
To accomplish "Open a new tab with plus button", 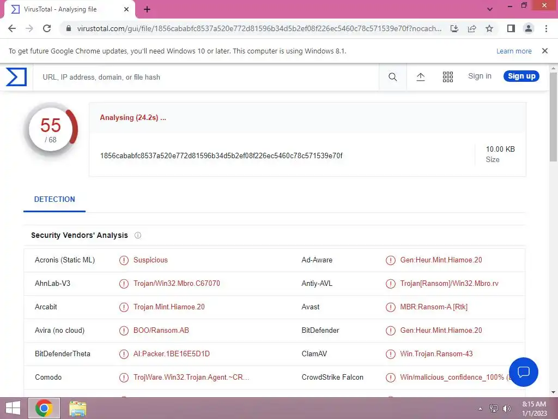I will pyautogui.click(x=147, y=10).
